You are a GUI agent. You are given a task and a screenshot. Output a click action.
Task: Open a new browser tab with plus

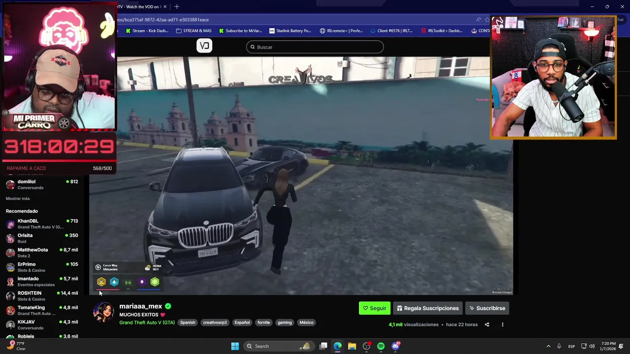177,6
